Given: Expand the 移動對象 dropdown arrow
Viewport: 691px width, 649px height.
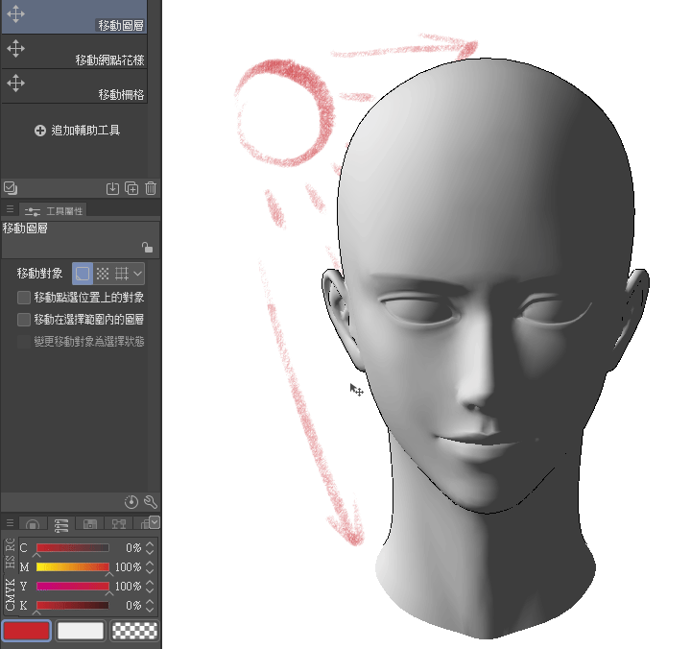Looking at the screenshot, I should click(x=137, y=274).
